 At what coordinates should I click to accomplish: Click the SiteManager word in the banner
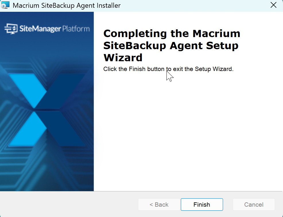click(x=40, y=29)
